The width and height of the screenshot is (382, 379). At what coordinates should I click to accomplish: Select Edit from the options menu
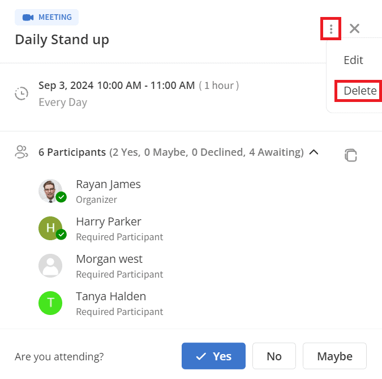coord(353,60)
